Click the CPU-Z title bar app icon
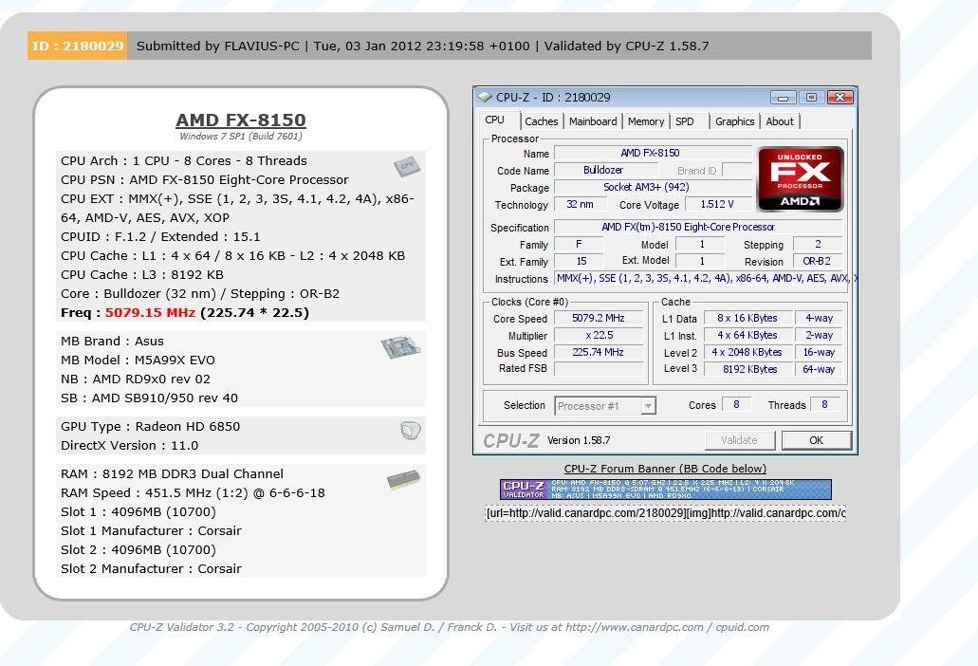This screenshot has height=666, width=978. tap(485, 98)
